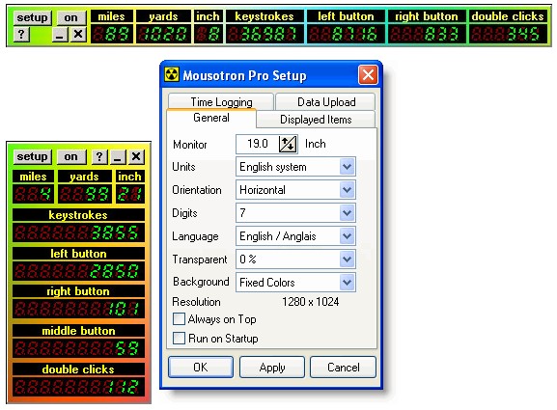Click the help question mark in the horizontal bar
This screenshot has height=410, width=557.
pos(21,35)
